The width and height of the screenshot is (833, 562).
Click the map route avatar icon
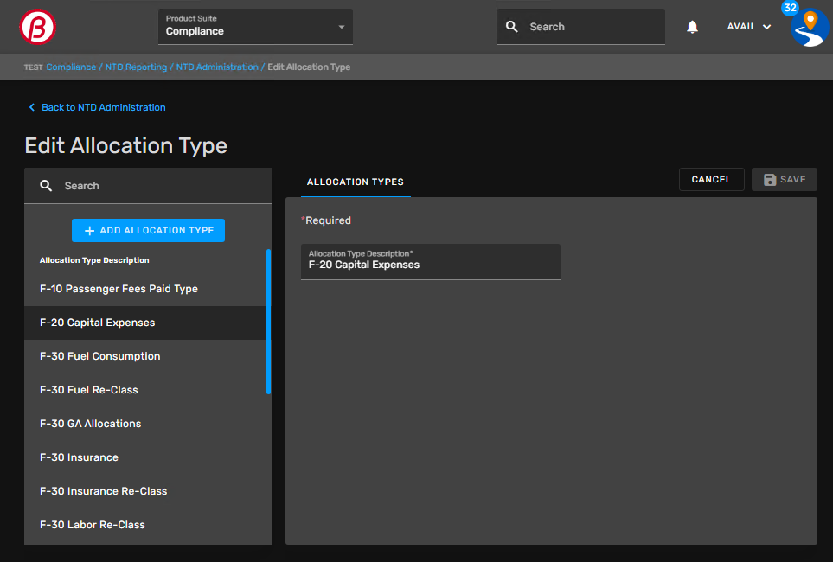tap(811, 28)
